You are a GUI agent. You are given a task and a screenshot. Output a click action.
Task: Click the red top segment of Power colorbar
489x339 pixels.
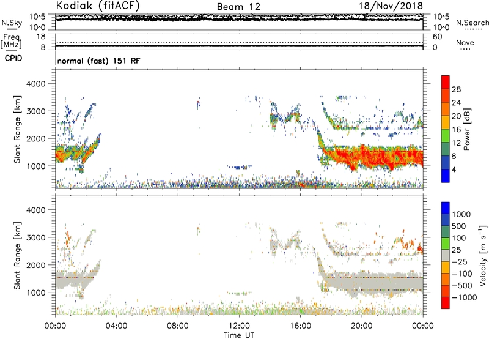446,83
